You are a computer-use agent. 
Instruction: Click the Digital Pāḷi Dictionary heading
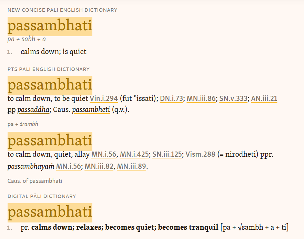pyautogui.click(x=42, y=196)
